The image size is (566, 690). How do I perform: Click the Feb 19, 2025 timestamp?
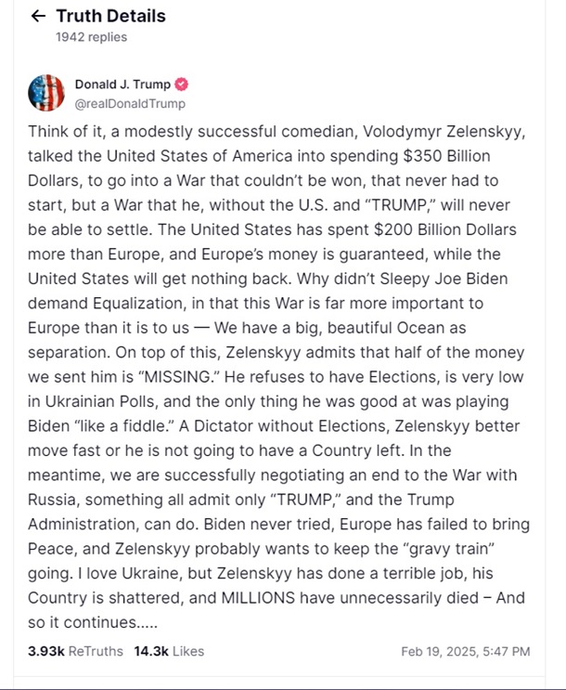[466, 651]
